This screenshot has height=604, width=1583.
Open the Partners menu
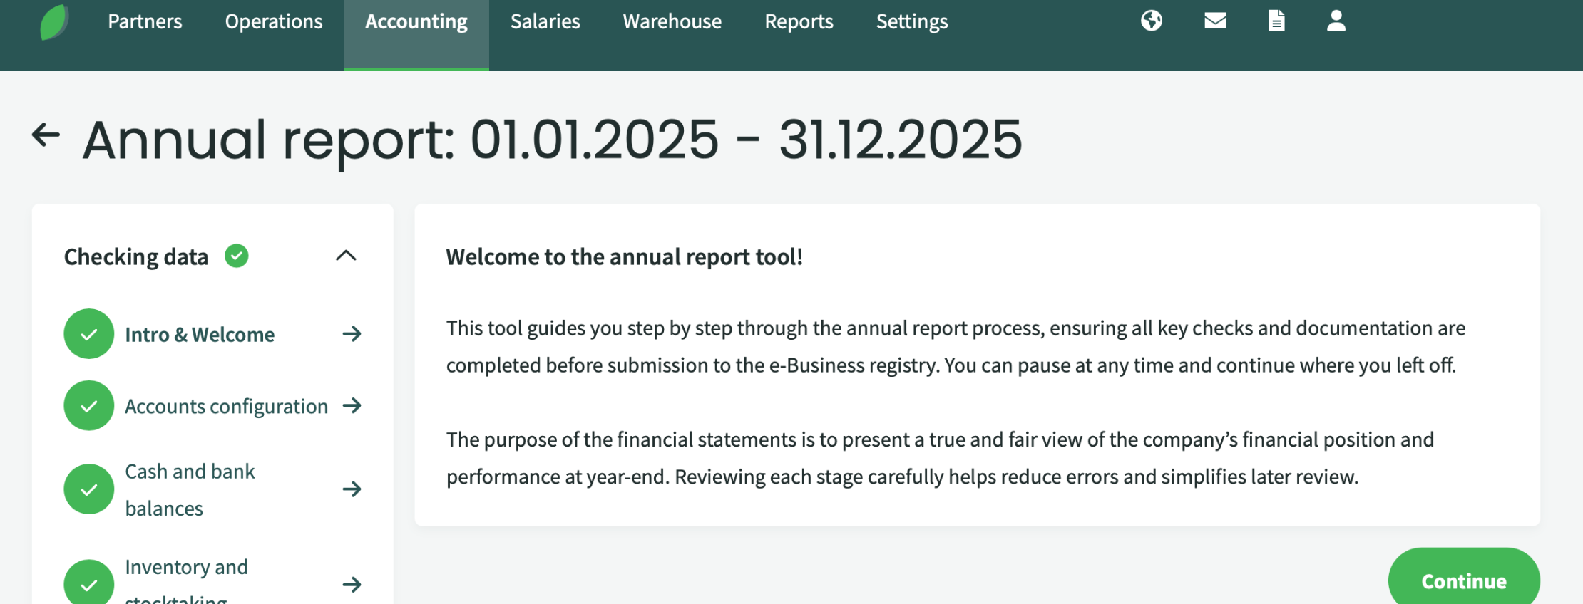click(x=145, y=21)
